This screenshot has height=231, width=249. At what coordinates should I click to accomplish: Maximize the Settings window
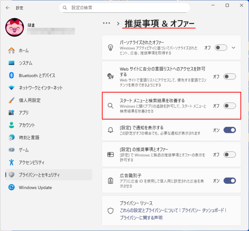pos(227,5)
